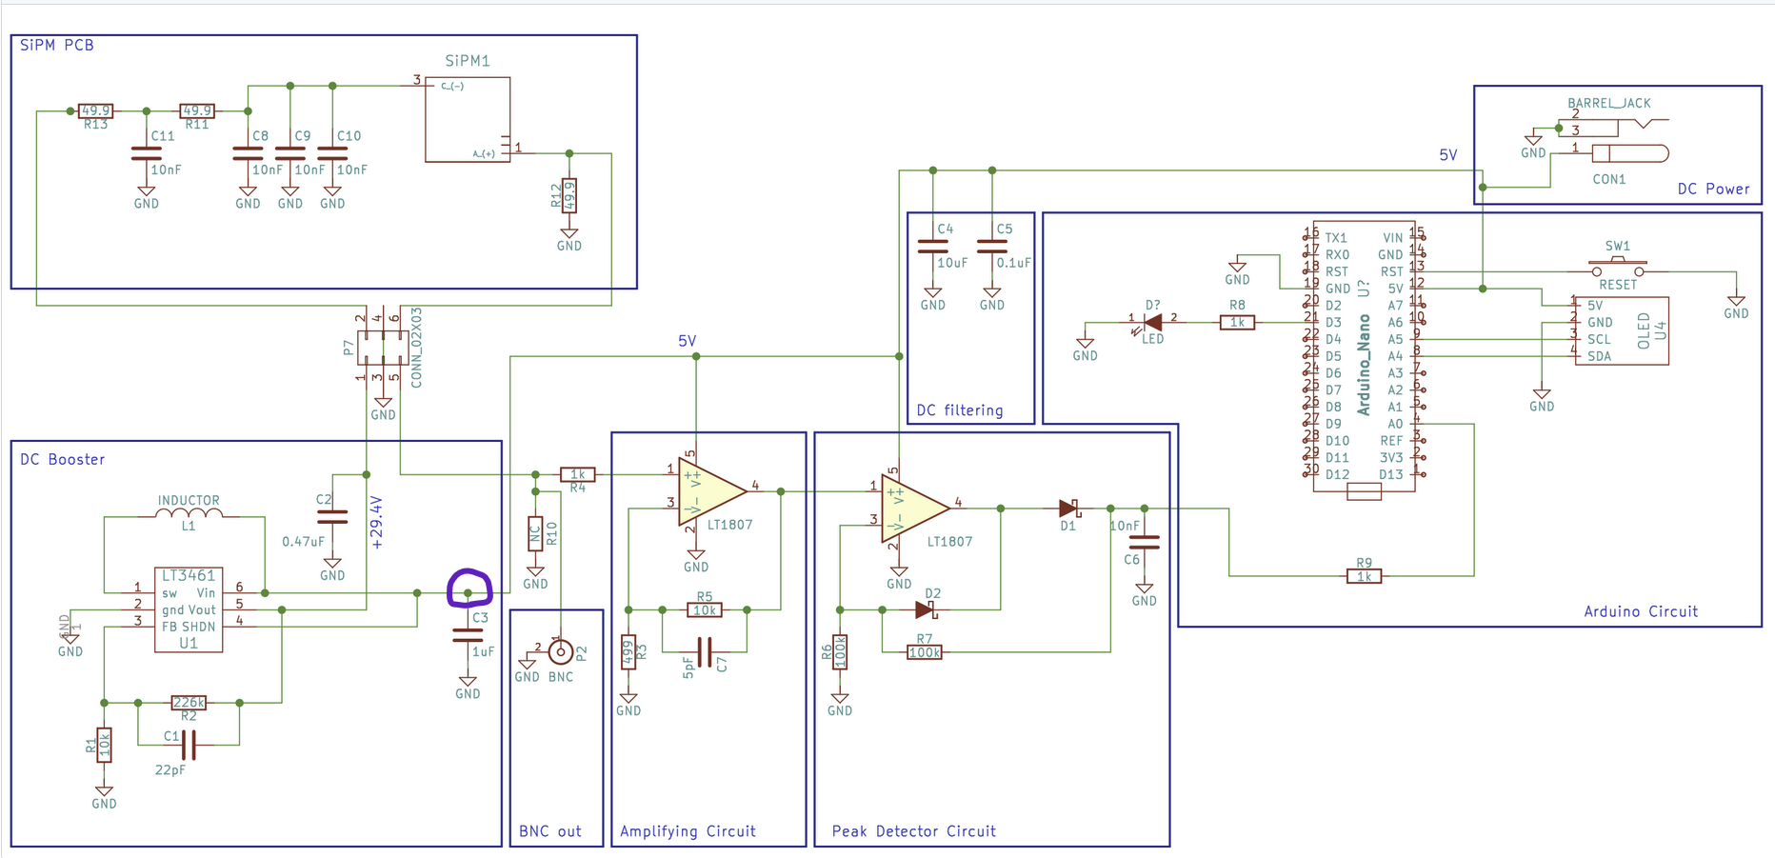Select capacitor C11 symbol
1775x858 pixels.
click(x=146, y=153)
